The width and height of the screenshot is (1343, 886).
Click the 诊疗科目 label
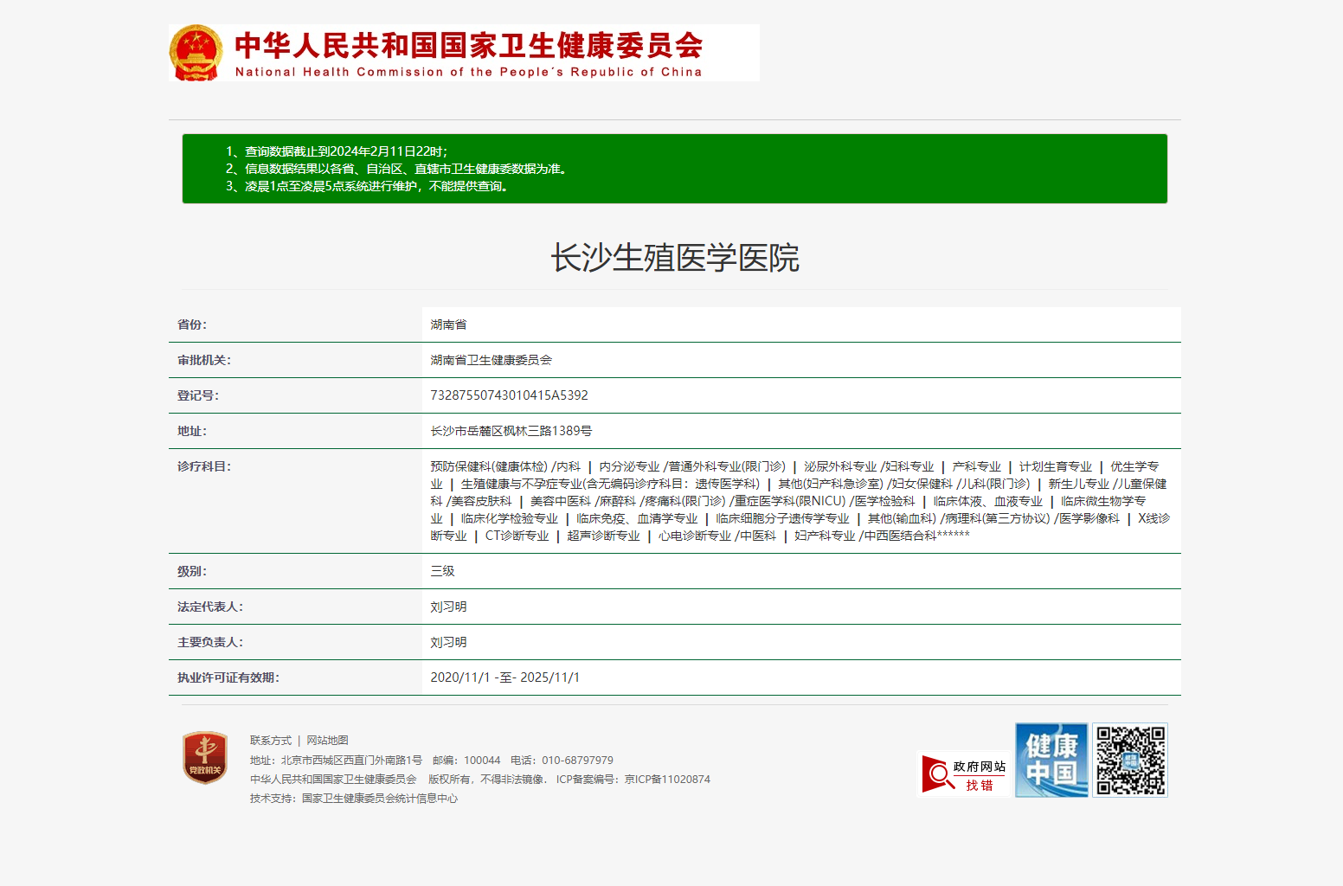click(204, 466)
